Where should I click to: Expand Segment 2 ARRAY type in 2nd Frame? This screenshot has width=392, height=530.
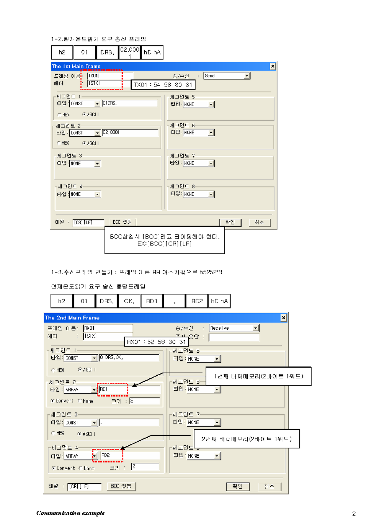[94, 390]
